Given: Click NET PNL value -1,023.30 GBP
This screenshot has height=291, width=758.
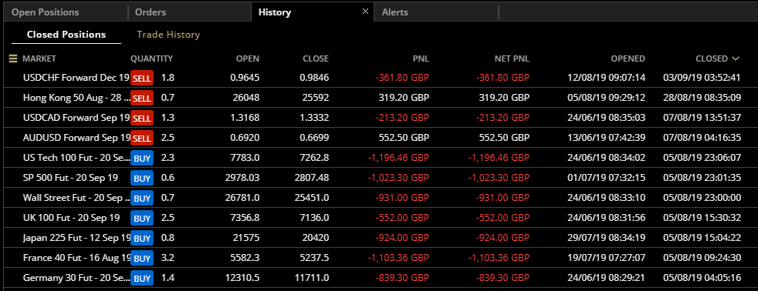Looking at the screenshot, I should (499, 178).
